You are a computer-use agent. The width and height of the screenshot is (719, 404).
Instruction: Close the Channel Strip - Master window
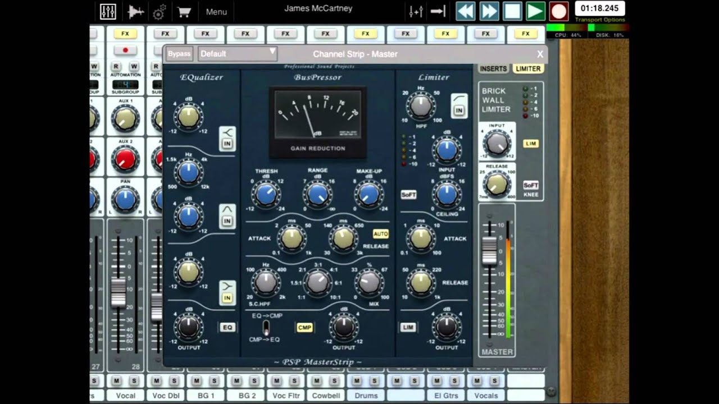540,54
